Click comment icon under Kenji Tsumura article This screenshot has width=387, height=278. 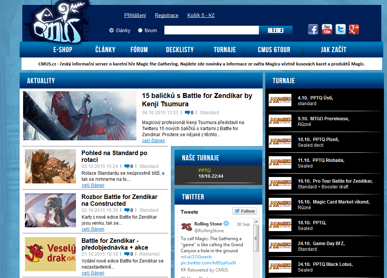(187, 113)
